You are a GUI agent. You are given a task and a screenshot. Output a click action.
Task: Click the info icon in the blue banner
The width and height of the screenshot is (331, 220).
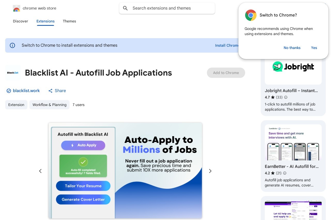coord(12,45)
